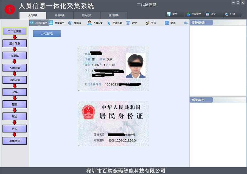The width and height of the screenshot is (247, 174).
Task: Go to the 身体特征 workflow step
Action: (15, 141)
